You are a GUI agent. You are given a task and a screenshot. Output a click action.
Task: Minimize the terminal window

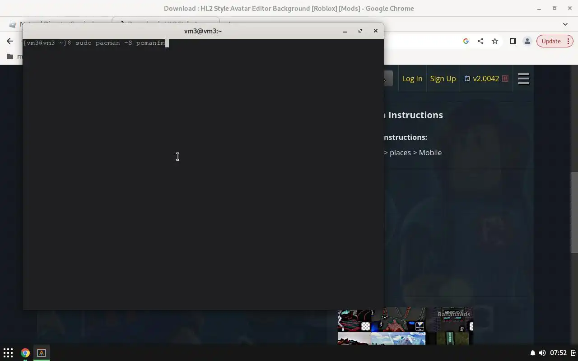[x=345, y=31]
